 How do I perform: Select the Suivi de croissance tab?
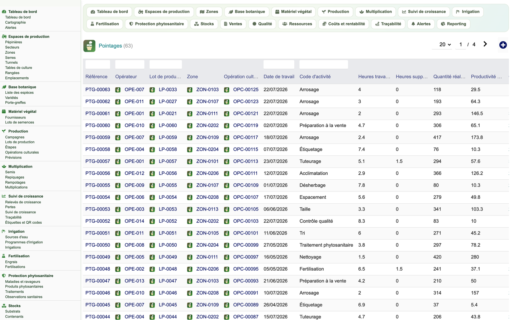click(424, 12)
